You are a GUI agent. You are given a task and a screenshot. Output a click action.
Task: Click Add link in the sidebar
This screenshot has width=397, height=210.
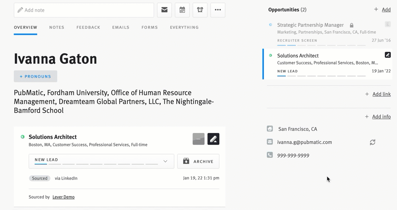coord(381,94)
